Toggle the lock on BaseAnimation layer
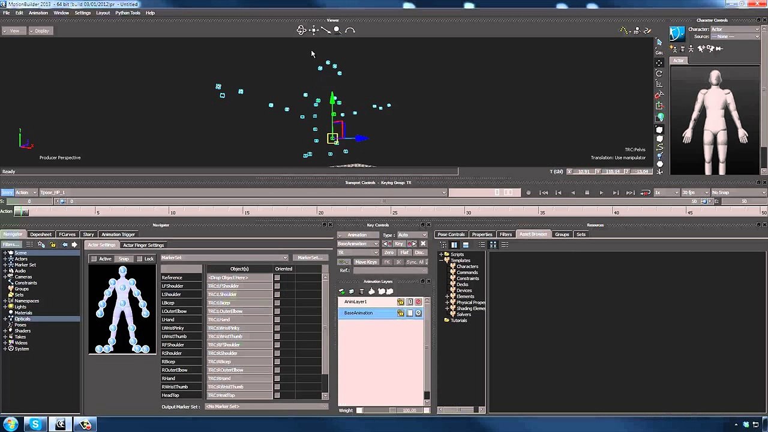This screenshot has height=432, width=768. (400, 313)
